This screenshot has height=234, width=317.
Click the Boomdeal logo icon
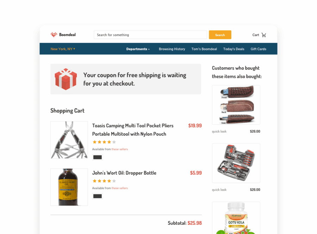click(54, 35)
